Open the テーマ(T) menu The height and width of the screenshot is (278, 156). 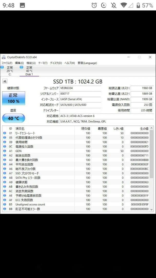click(43, 63)
